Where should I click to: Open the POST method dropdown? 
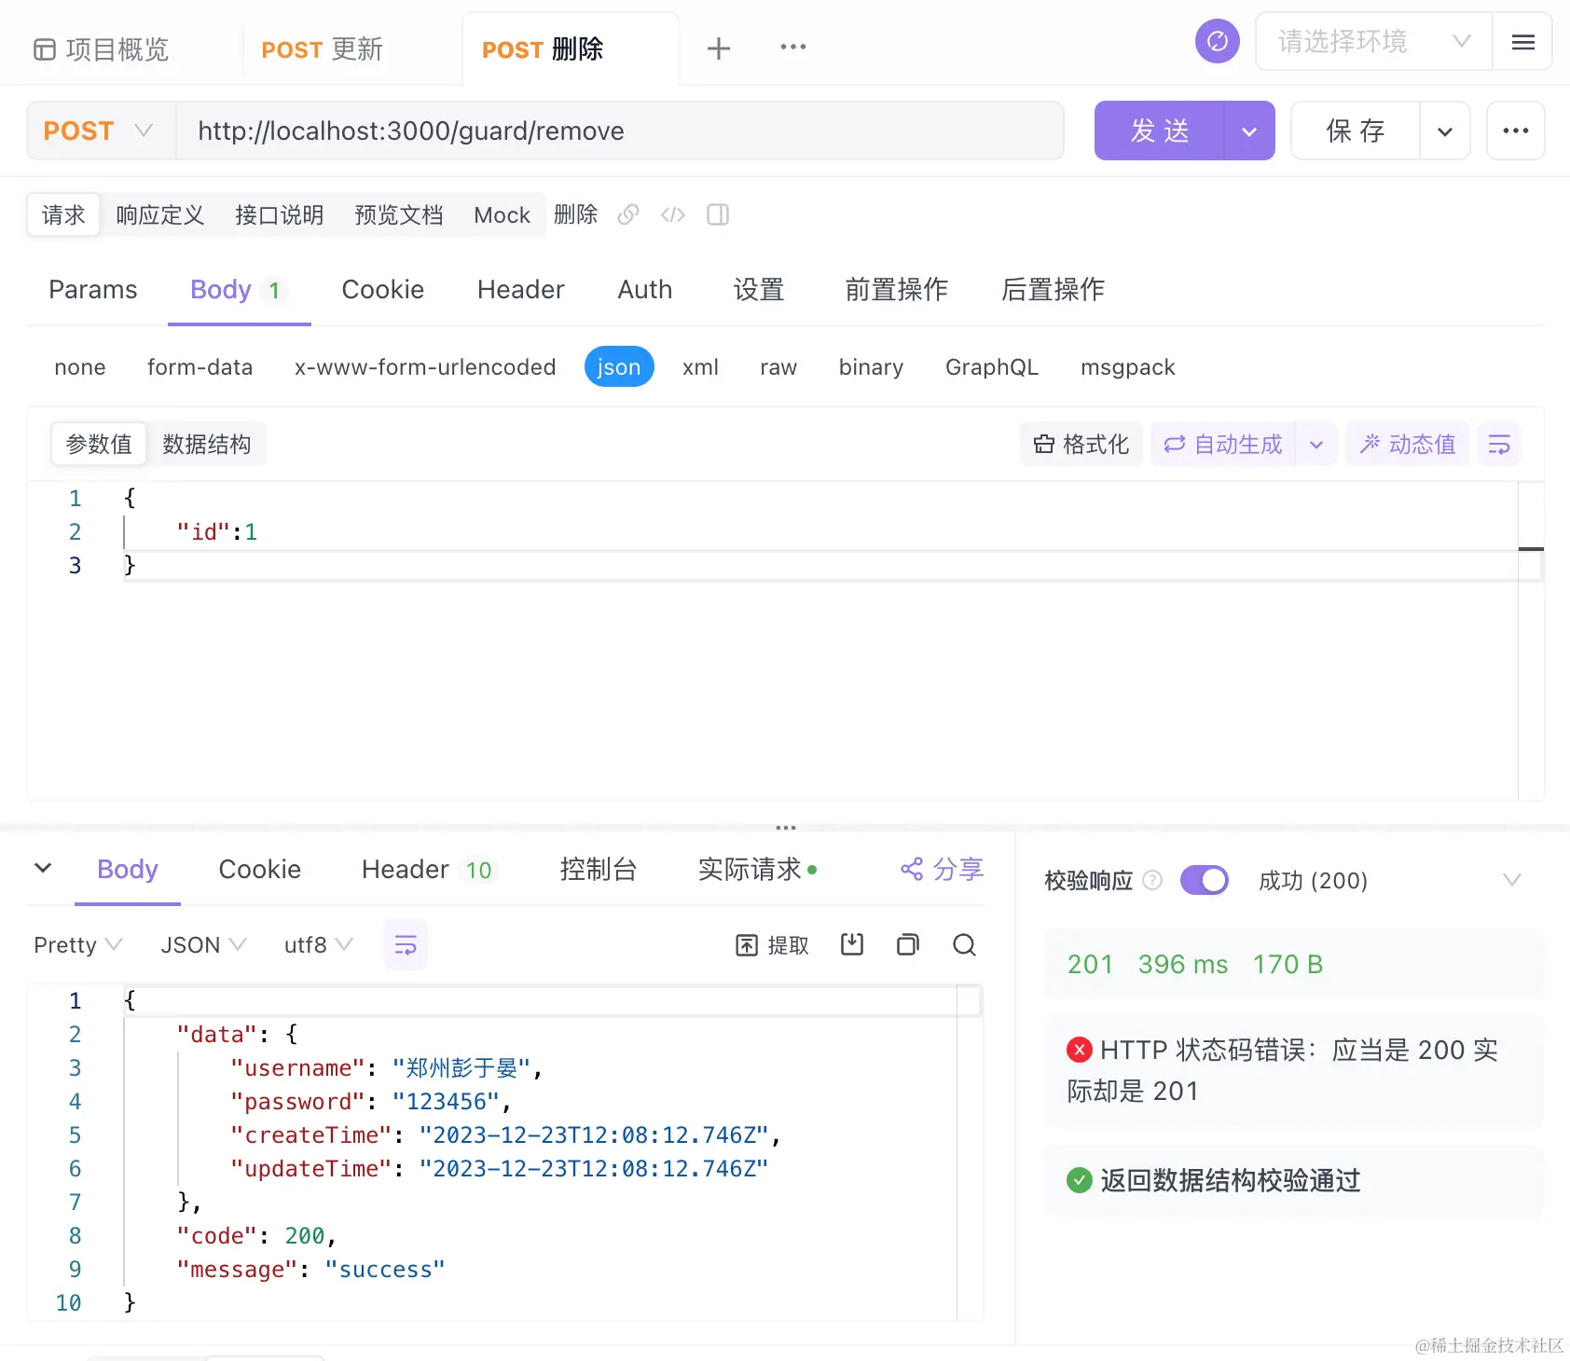point(101,131)
